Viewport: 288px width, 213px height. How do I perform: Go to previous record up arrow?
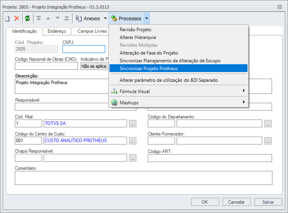48,18
